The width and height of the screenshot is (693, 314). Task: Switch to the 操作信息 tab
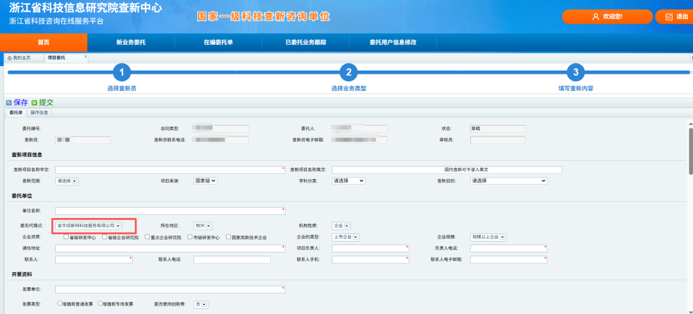[x=40, y=113]
